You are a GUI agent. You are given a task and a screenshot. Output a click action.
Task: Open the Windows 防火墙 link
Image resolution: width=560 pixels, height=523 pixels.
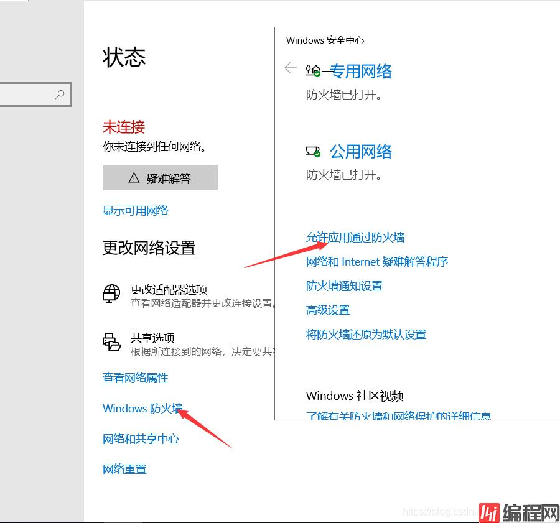(142, 409)
